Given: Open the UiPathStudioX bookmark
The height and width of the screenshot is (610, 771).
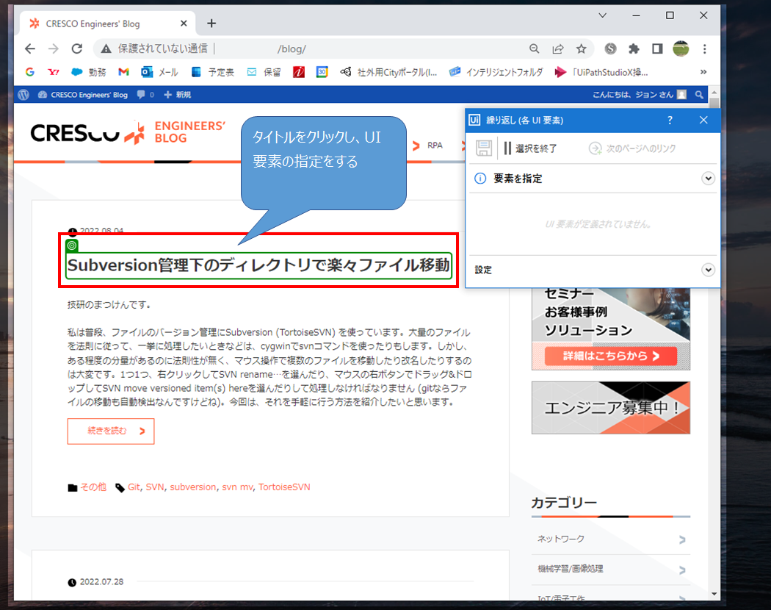Looking at the screenshot, I should point(601,72).
